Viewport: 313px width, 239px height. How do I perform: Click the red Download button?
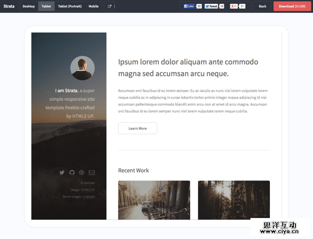click(292, 6)
